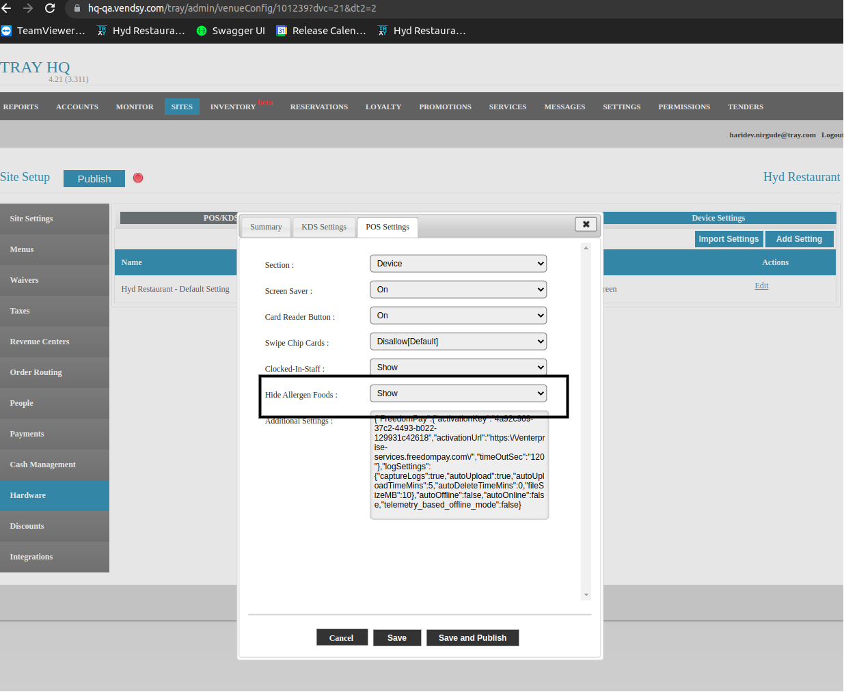This screenshot has width=844, height=692.
Task: Change the Swipe Chip Cards selection
Action: 458,342
